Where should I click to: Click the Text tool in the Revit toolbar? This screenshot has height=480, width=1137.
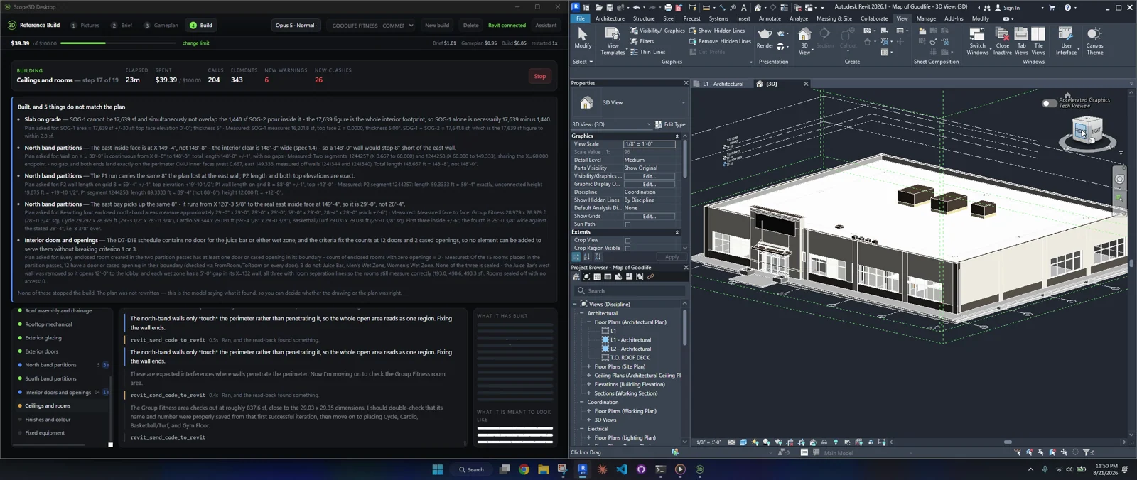point(744,7)
